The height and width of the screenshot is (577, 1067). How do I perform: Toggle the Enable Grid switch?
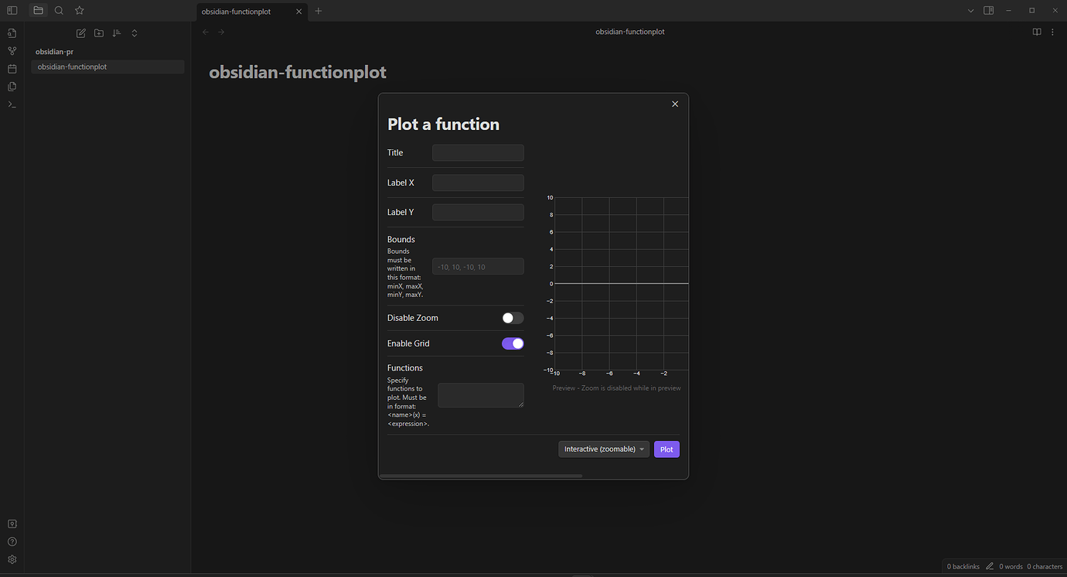(513, 343)
